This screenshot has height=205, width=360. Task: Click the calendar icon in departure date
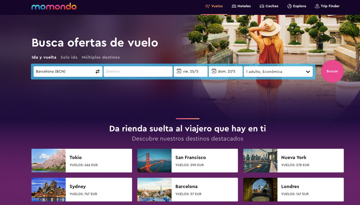point(179,71)
